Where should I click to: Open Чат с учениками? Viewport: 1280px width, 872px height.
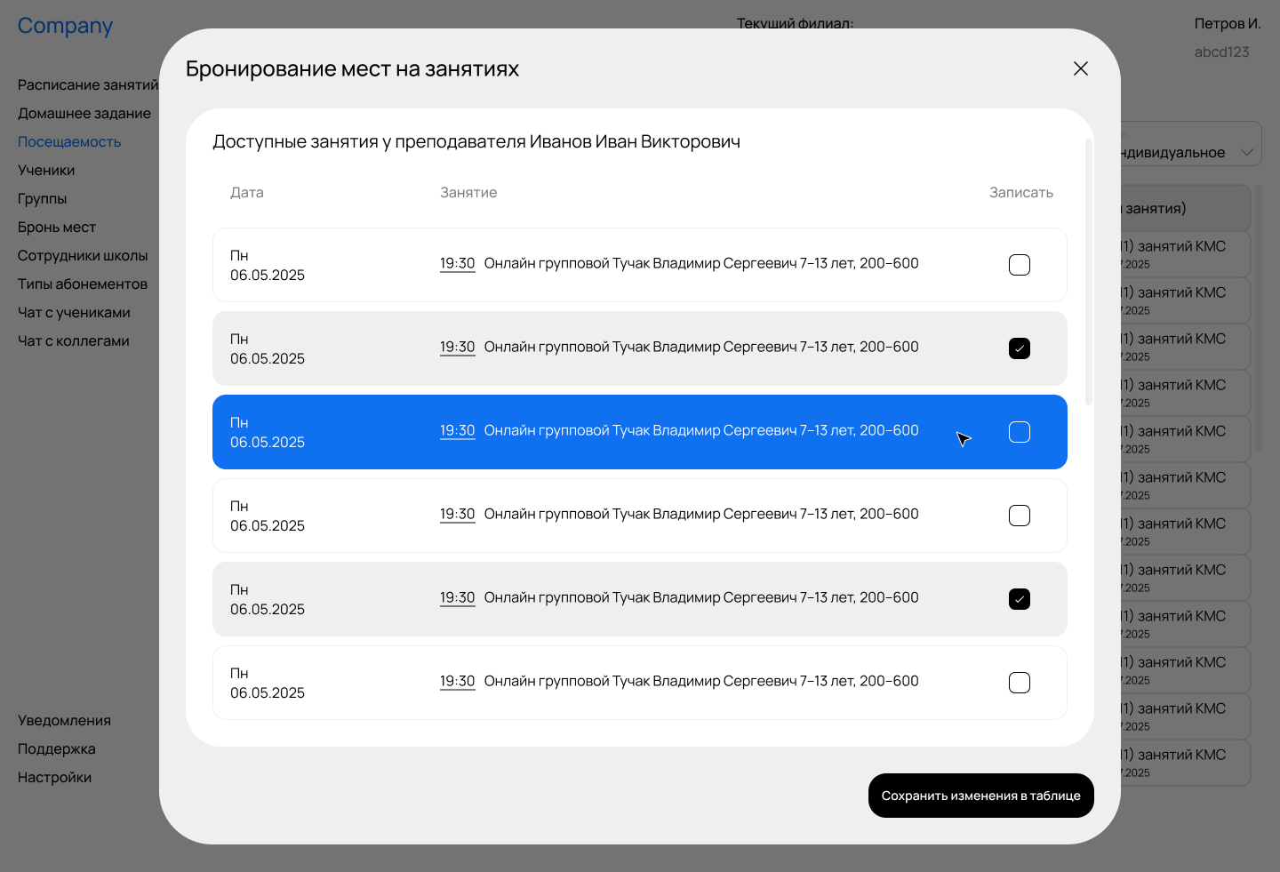74,312
